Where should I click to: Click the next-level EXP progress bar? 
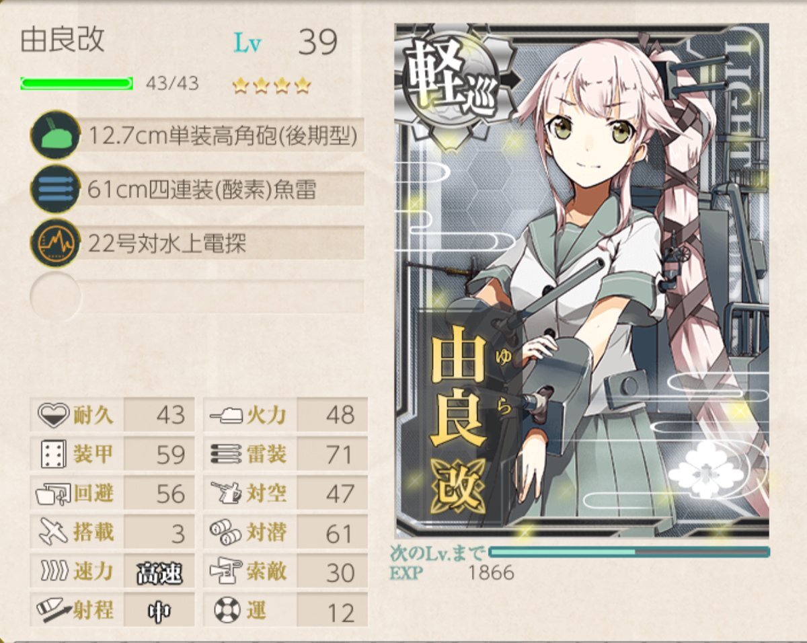tap(629, 552)
